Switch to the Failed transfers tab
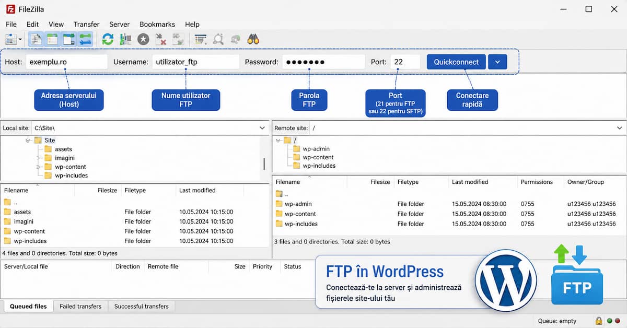627x328 pixels. [x=80, y=307]
